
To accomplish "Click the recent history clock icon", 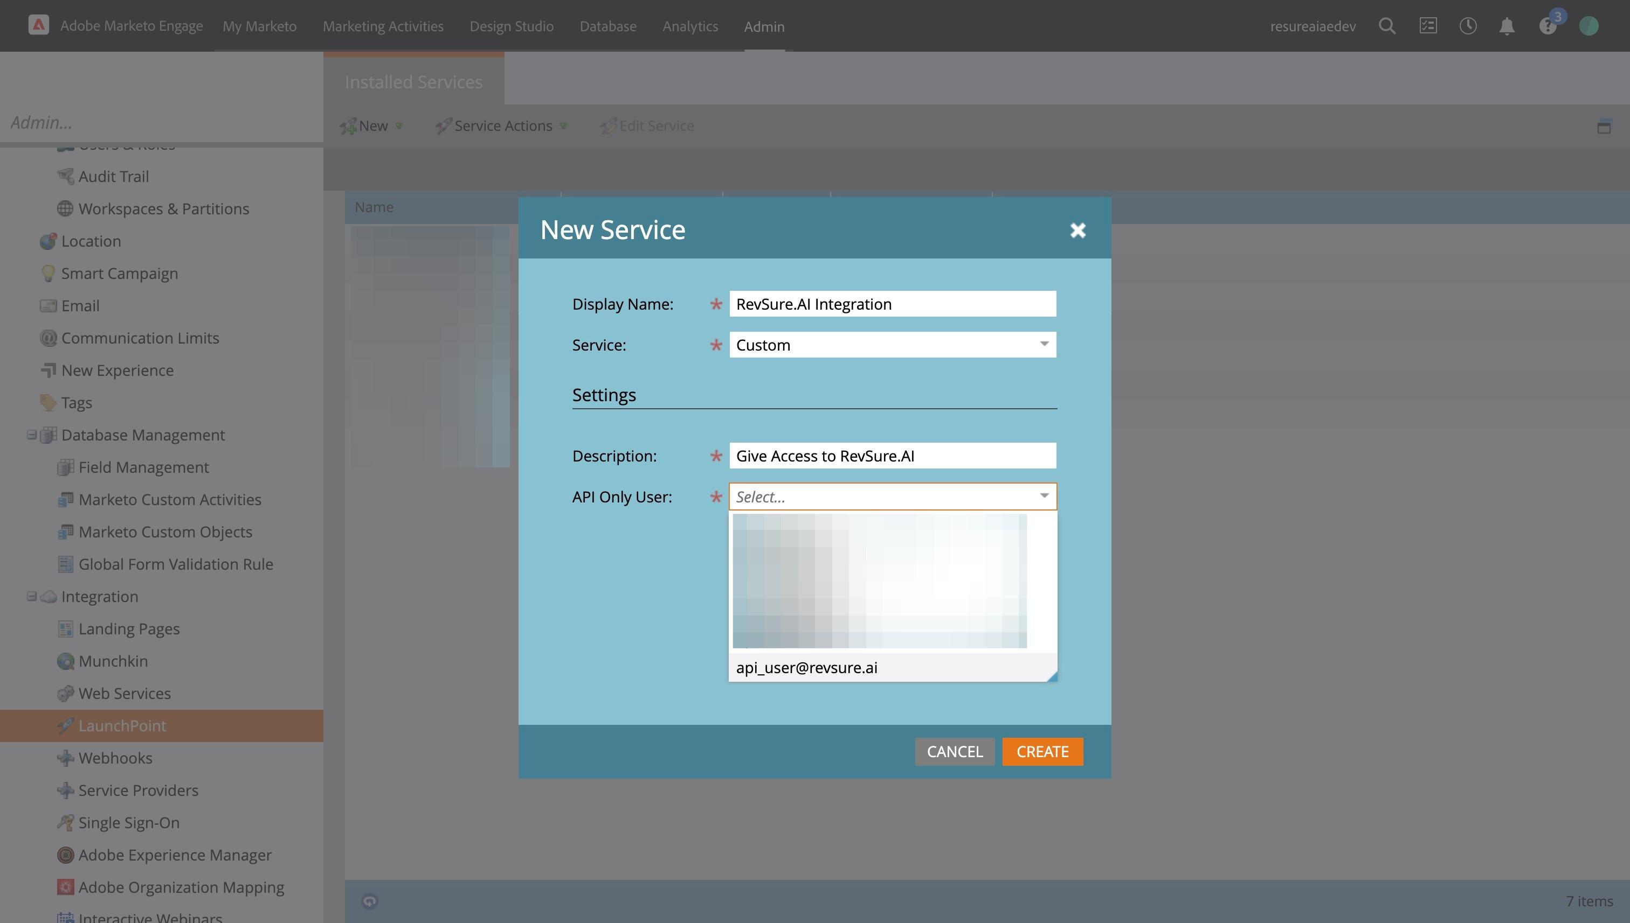I will tap(1468, 26).
